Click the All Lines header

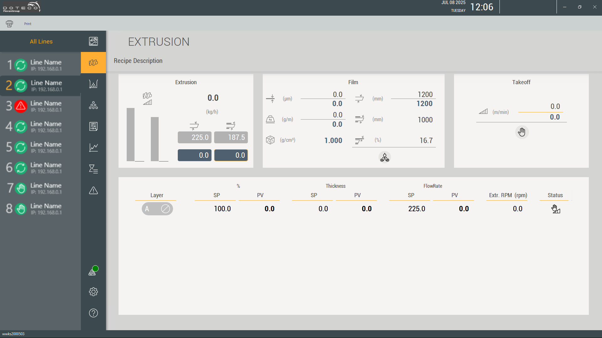coord(41,42)
